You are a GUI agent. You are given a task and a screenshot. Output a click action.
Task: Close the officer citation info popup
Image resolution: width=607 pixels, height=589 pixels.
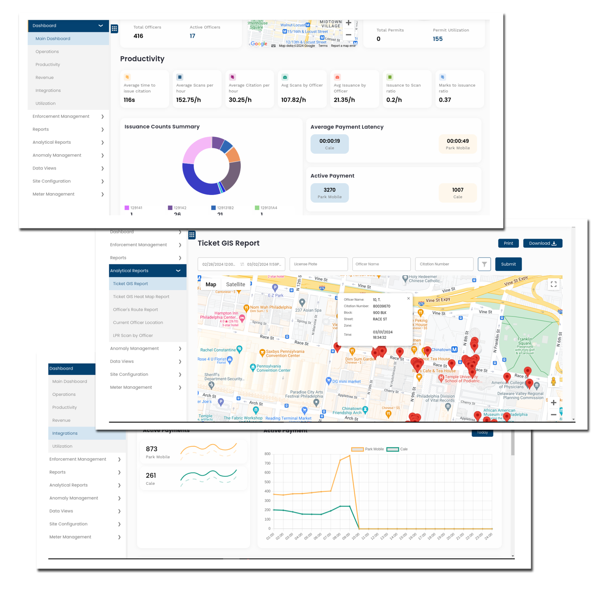tap(408, 298)
